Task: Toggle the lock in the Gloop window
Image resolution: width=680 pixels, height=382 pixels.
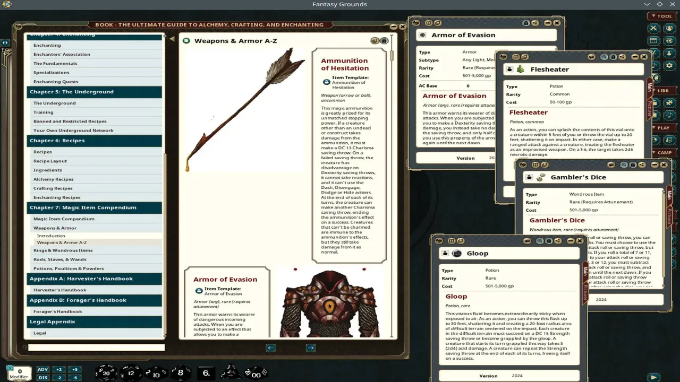Action: coord(549,240)
